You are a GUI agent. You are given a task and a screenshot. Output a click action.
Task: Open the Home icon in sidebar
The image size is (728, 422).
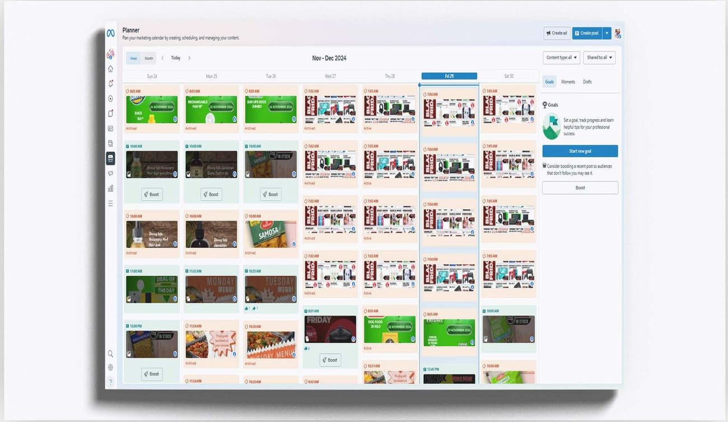point(110,69)
